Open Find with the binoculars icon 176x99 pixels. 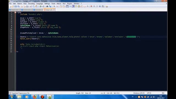pos(47,6)
